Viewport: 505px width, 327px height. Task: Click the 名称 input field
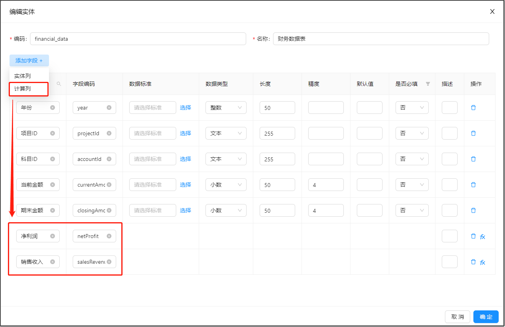pos(381,39)
